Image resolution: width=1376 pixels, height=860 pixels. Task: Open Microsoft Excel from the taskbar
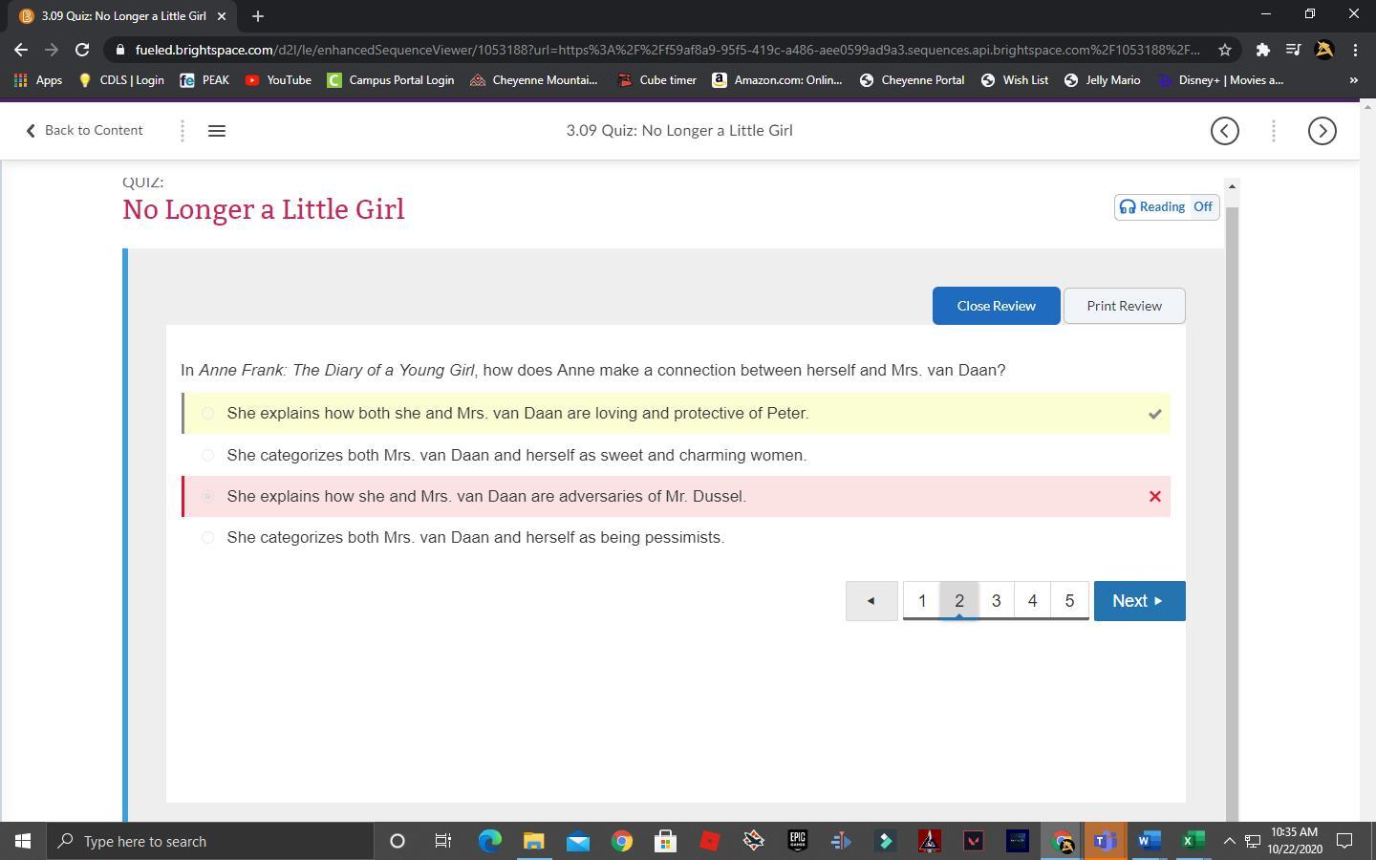coord(1193,841)
